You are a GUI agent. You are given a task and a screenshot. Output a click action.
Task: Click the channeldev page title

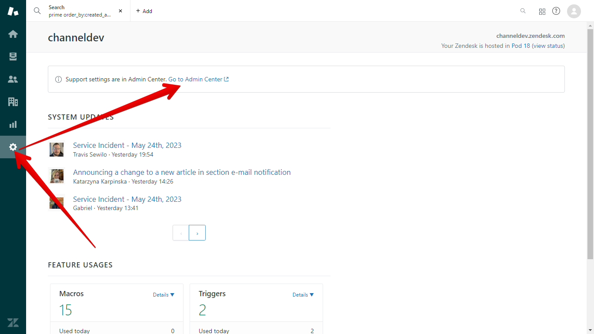click(76, 37)
